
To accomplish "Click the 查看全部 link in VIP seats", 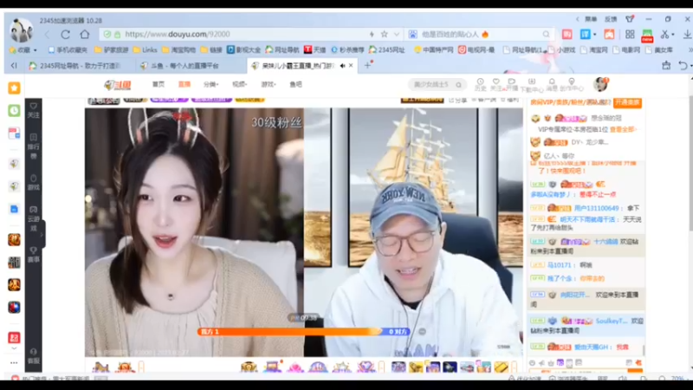I will pyautogui.click(x=622, y=129).
